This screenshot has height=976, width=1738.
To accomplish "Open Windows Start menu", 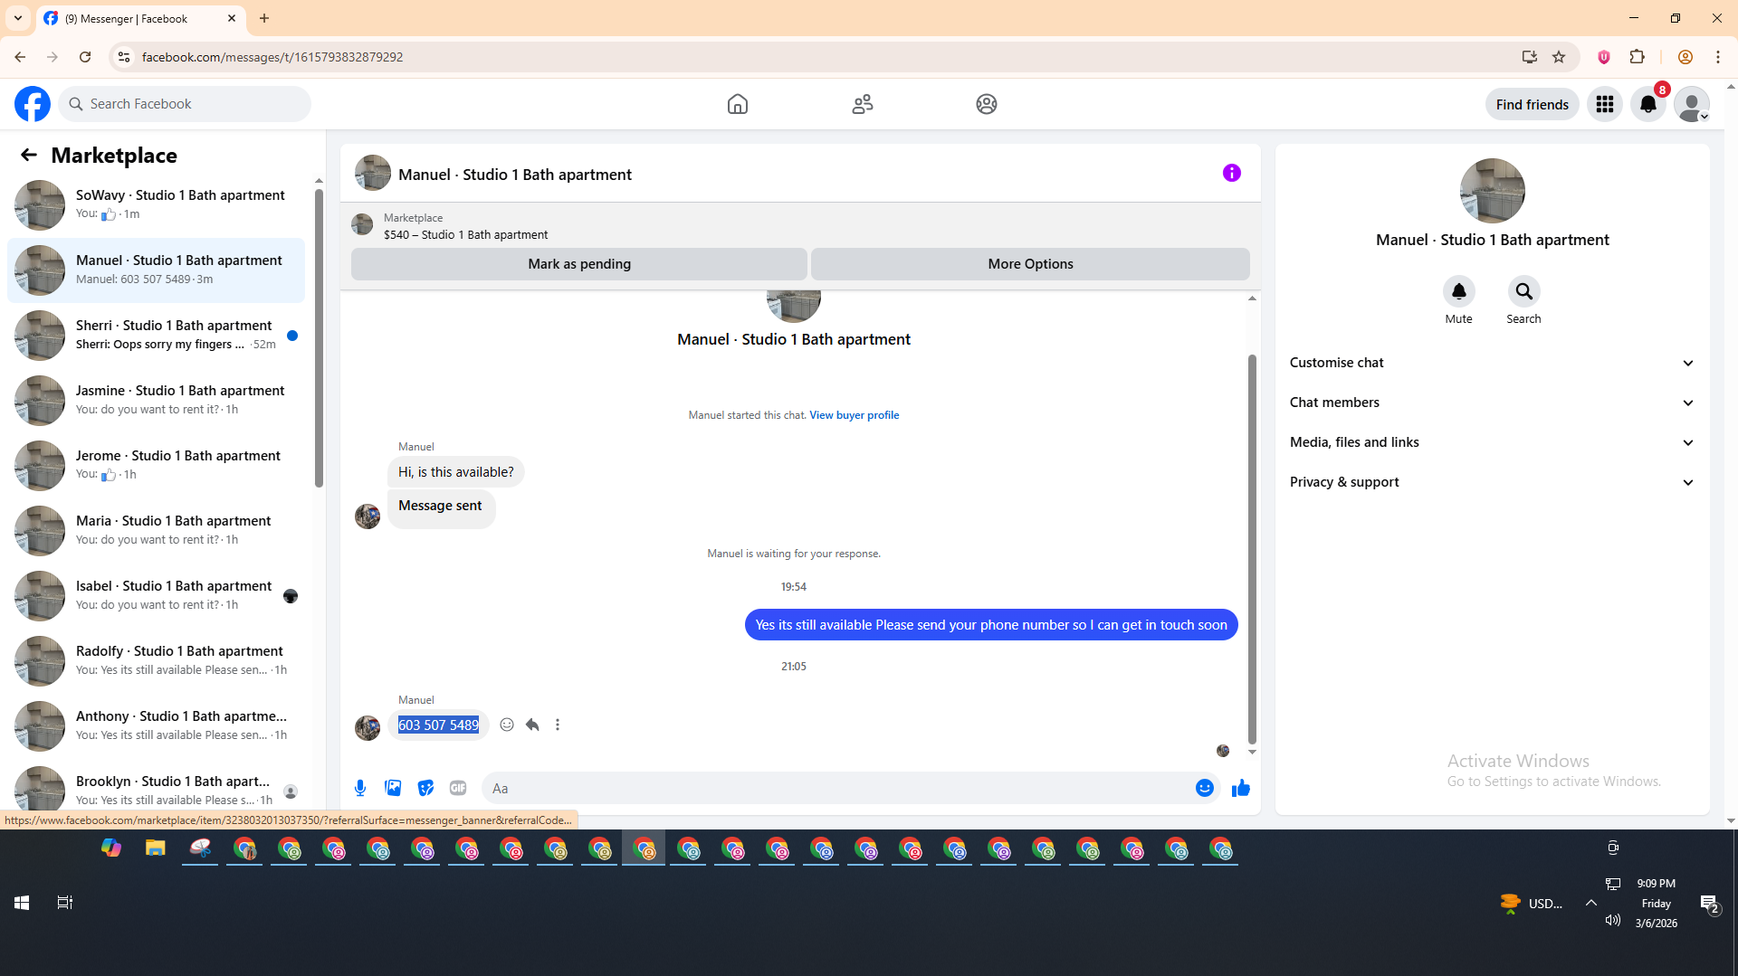I will [x=22, y=903].
